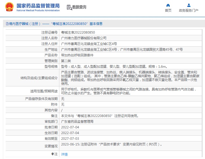Click the 数据查询 heading text
The height and width of the screenshot is (159, 205).
pyautogui.click(x=79, y=7)
